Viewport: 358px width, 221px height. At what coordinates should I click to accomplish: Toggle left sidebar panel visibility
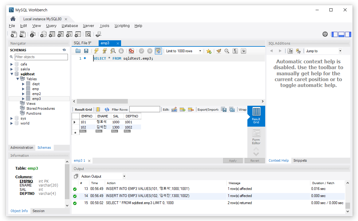coord(335,34)
